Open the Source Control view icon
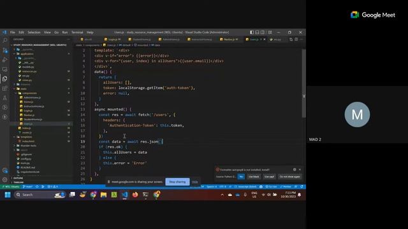The width and height of the screenshot is (408, 229). point(4,50)
